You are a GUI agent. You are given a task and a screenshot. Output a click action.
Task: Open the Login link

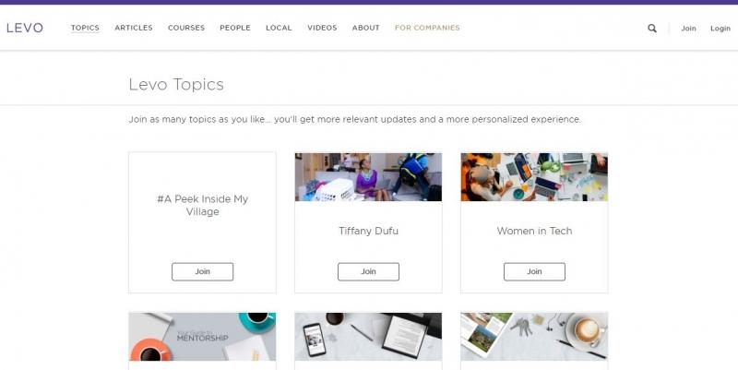[720, 29]
